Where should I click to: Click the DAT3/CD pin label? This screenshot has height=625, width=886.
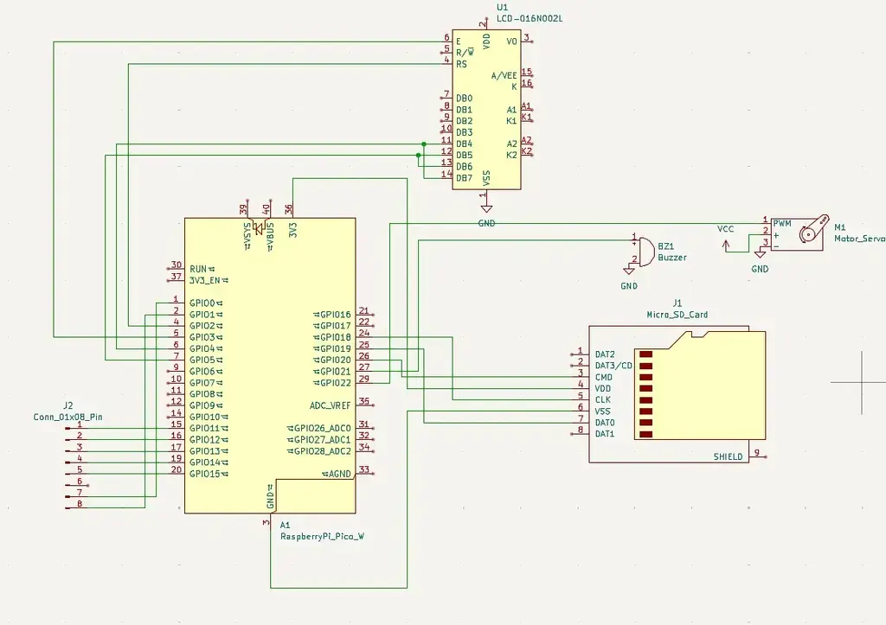pyautogui.click(x=613, y=366)
